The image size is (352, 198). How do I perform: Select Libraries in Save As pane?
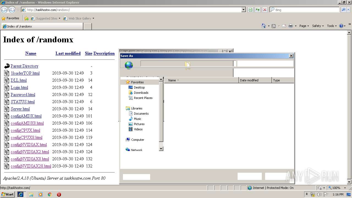pyautogui.click(x=137, y=108)
